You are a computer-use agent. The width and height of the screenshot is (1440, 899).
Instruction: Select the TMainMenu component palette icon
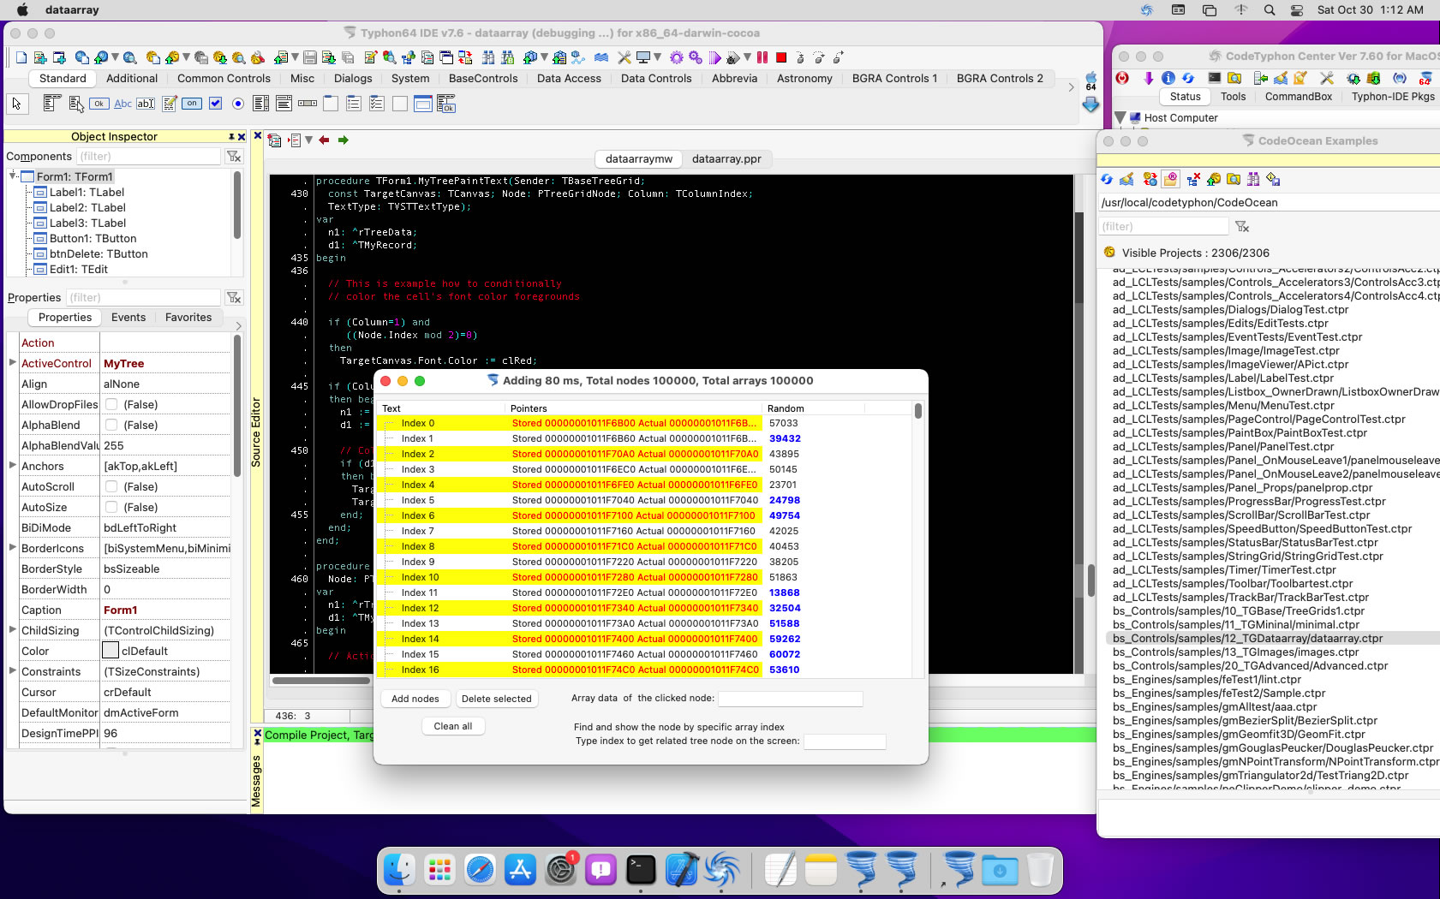pyautogui.click(x=51, y=104)
